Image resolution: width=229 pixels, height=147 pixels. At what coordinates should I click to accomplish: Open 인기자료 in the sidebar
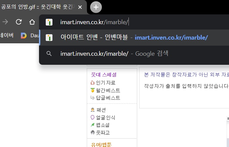tap(106, 83)
